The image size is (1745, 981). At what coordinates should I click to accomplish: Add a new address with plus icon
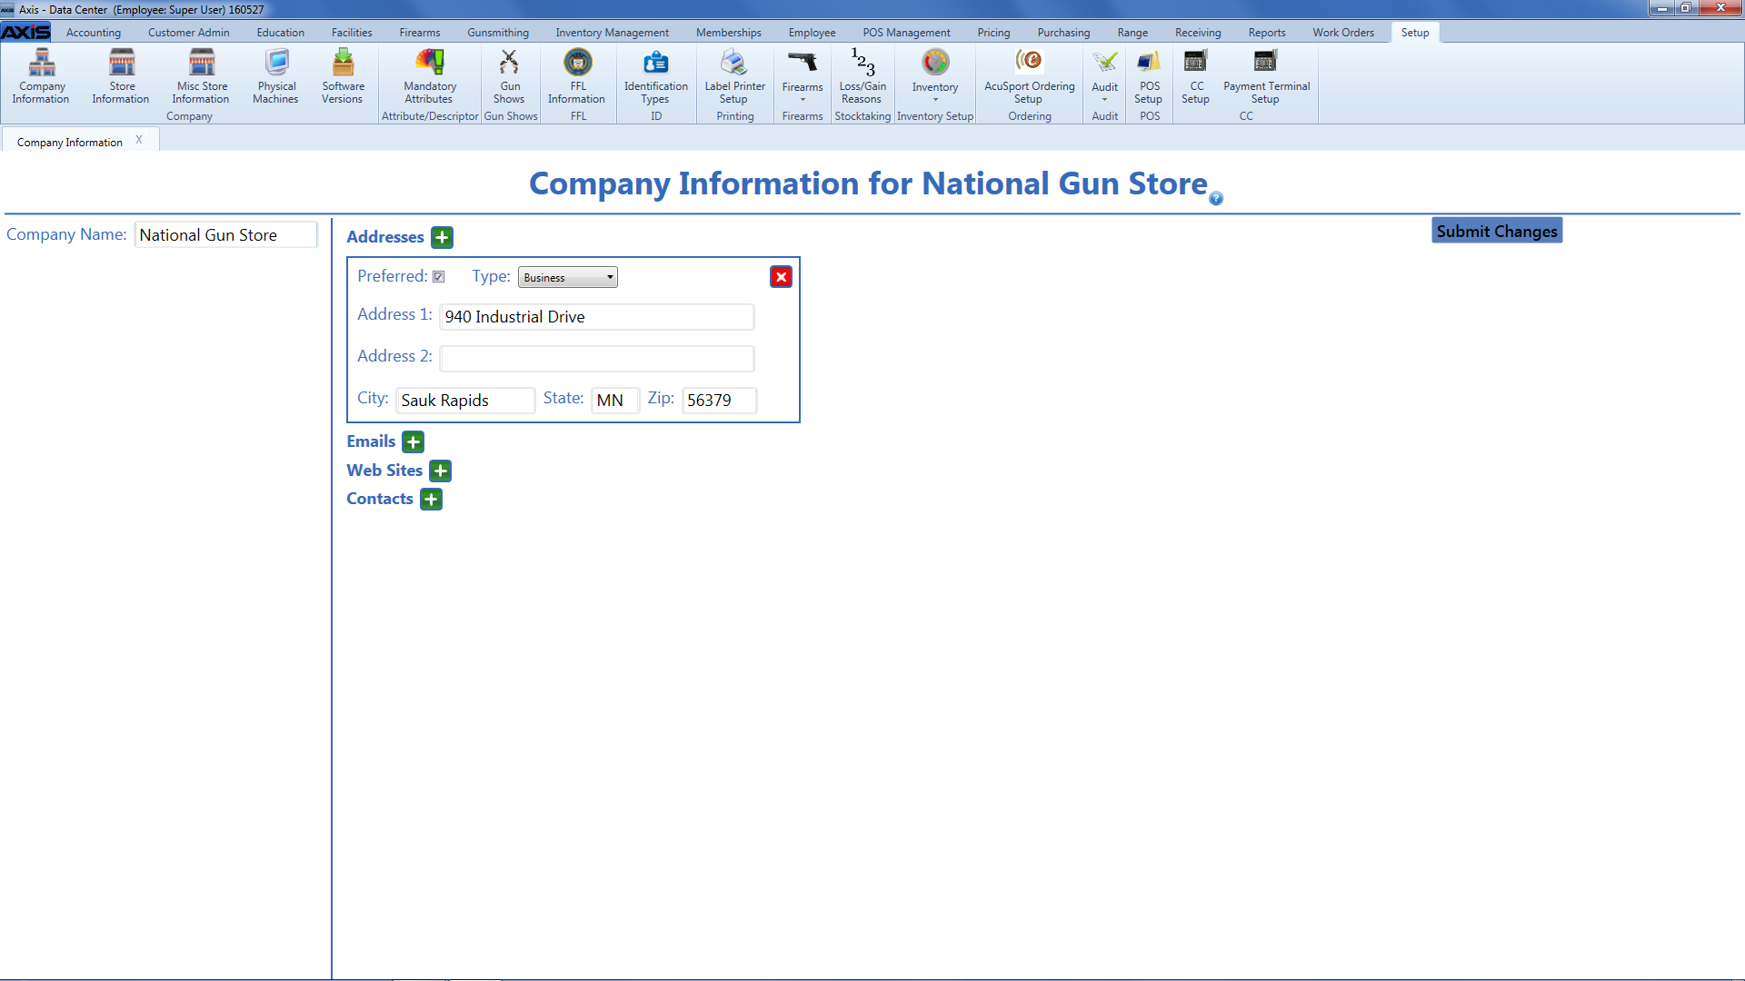(442, 237)
